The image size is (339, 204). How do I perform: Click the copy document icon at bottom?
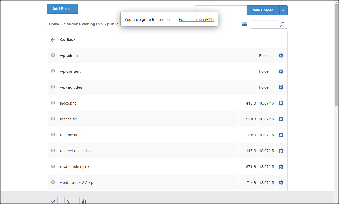pyautogui.click(x=69, y=201)
